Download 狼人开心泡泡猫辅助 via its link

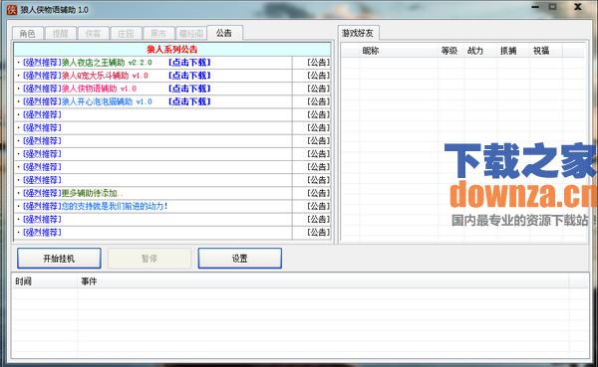pos(189,101)
